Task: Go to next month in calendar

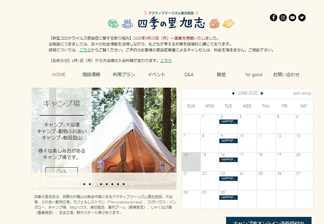Action: pyautogui.click(x=262, y=93)
